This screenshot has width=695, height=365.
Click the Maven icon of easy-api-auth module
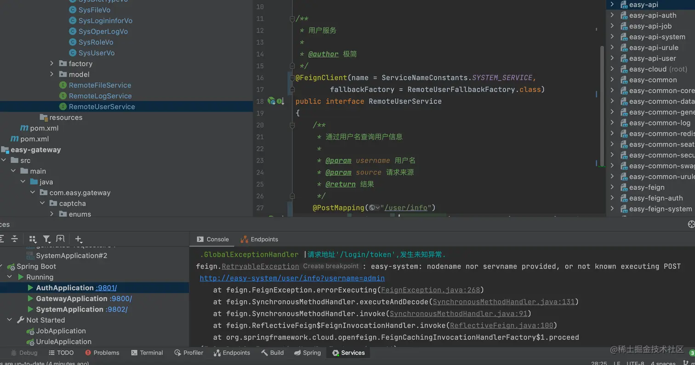[x=624, y=15]
